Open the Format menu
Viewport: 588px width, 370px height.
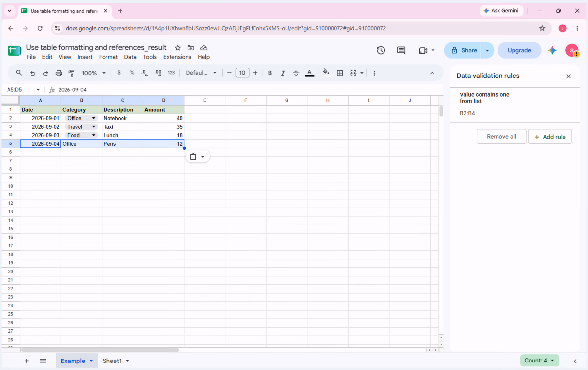pyautogui.click(x=108, y=57)
